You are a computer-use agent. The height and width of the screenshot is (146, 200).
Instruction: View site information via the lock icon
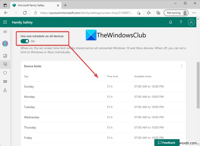36,13
